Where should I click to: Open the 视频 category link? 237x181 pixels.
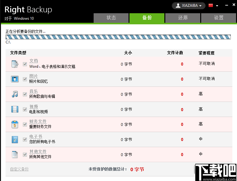tap(34, 107)
